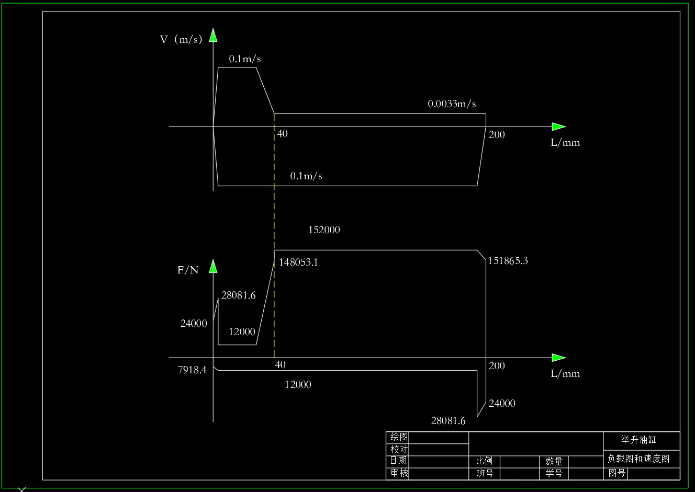Click the "F/N" axis label

[188, 270]
